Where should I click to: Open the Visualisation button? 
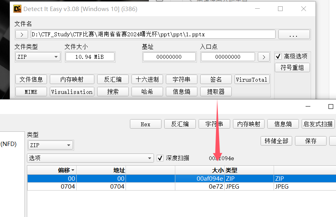pos(72,92)
